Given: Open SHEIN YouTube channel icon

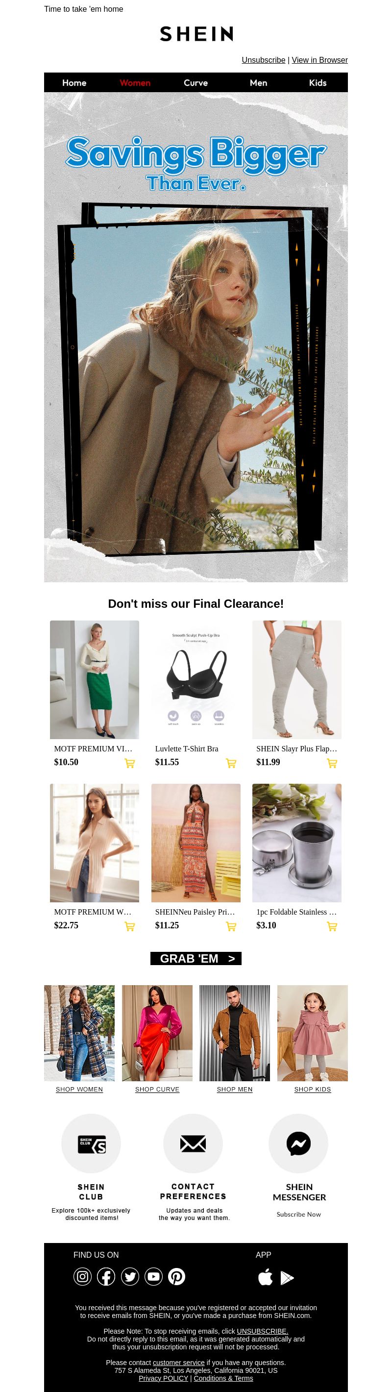Looking at the screenshot, I should (x=153, y=1276).
